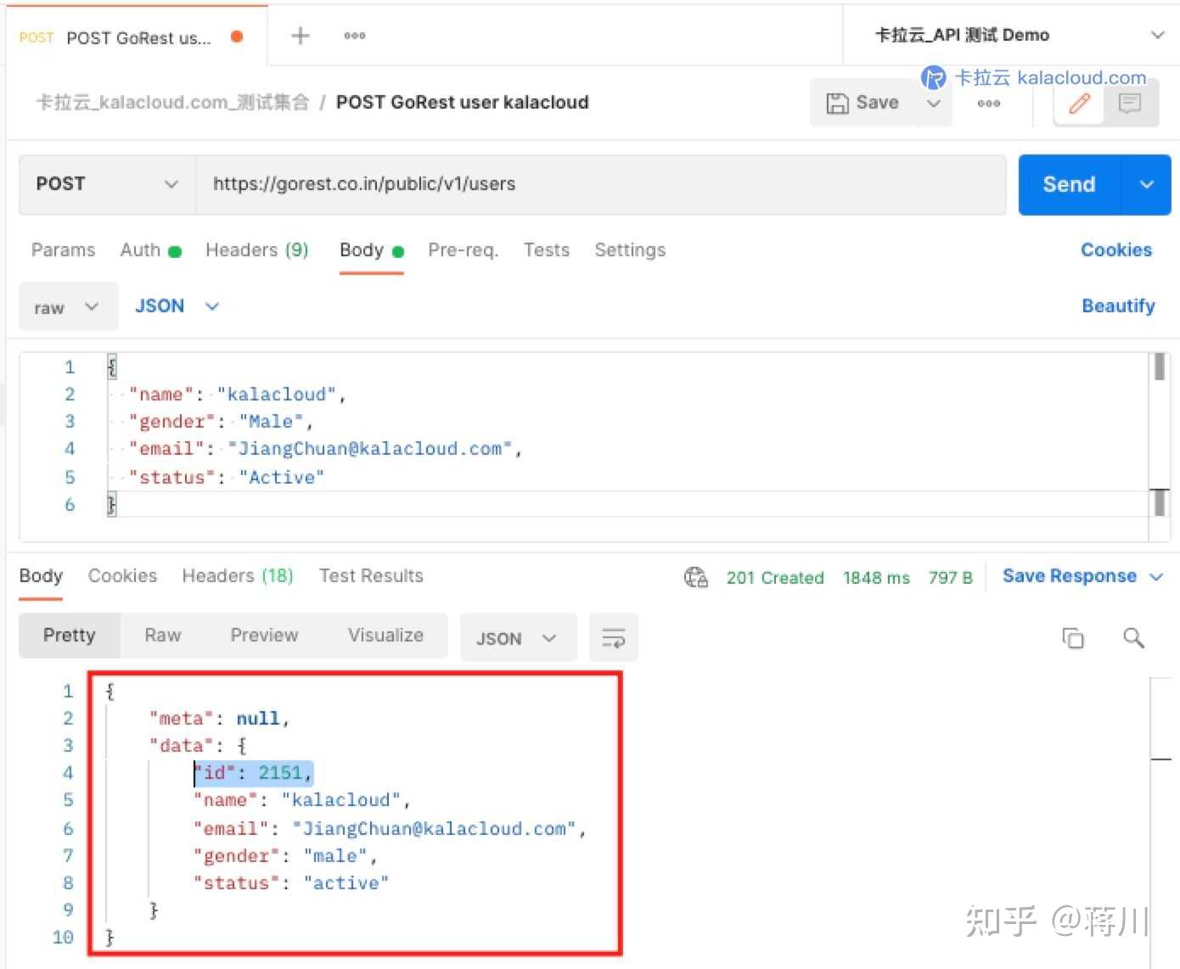Image resolution: width=1180 pixels, height=969 pixels.
Task: Open the rename request pencil icon
Action: [x=1078, y=104]
